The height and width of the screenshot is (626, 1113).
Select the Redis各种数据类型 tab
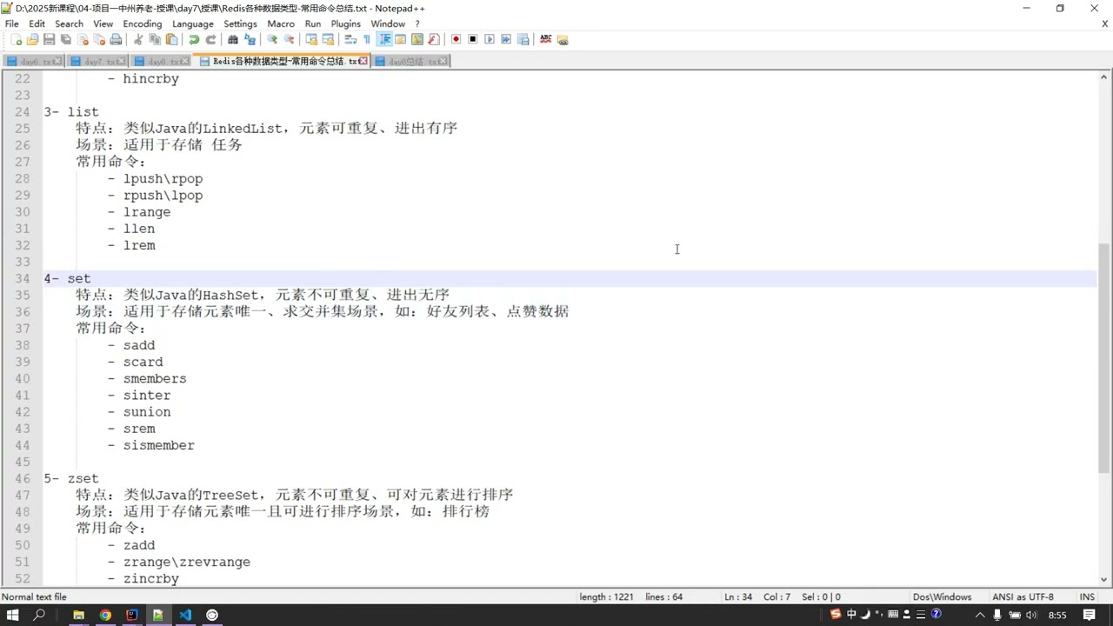280,62
